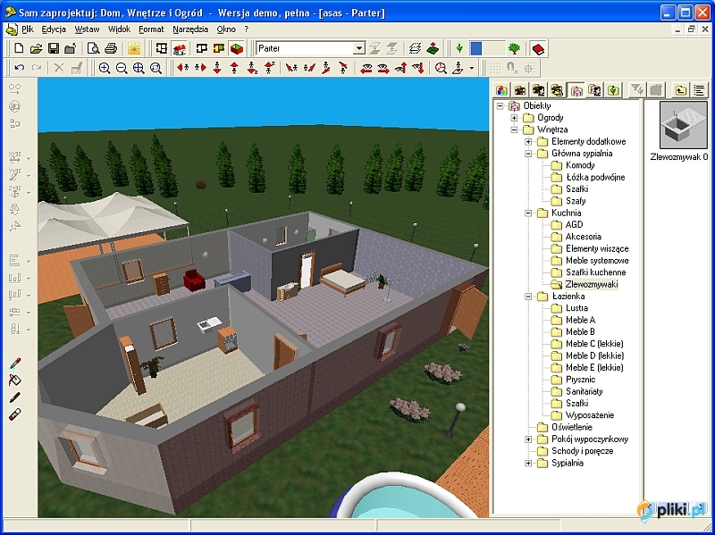The width and height of the screenshot is (715, 535).
Task: Open a file with the folder icon
Action: click(36, 48)
